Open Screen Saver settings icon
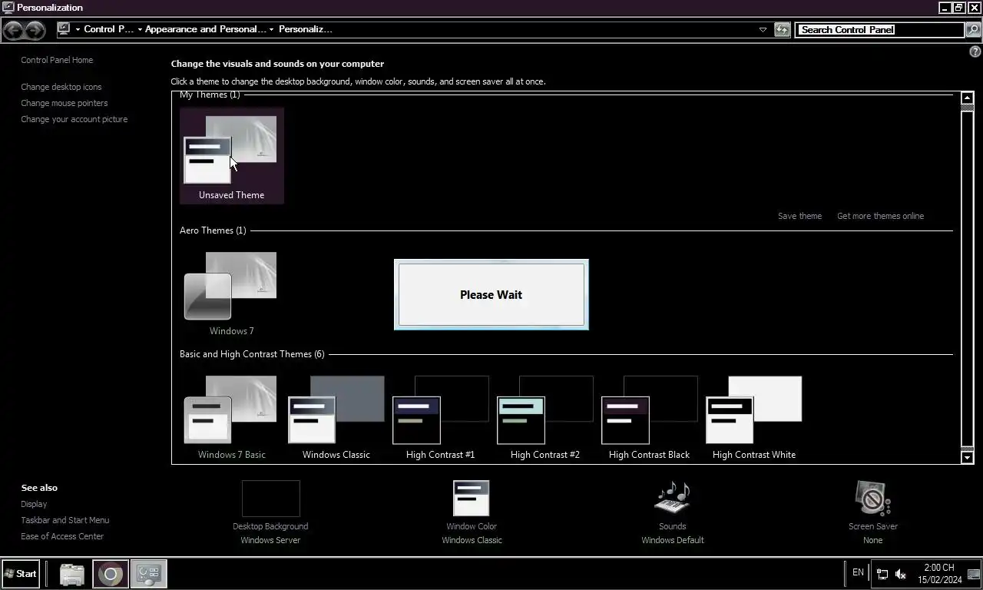Screen dimensions: 983x590 (873, 499)
